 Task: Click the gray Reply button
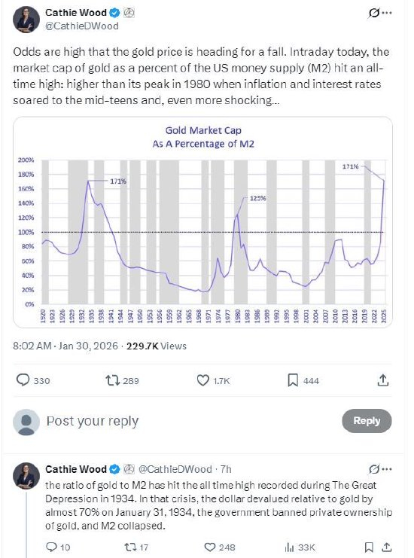367,421
